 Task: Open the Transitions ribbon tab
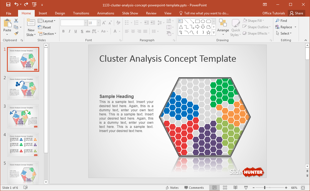click(x=81, y=13)
